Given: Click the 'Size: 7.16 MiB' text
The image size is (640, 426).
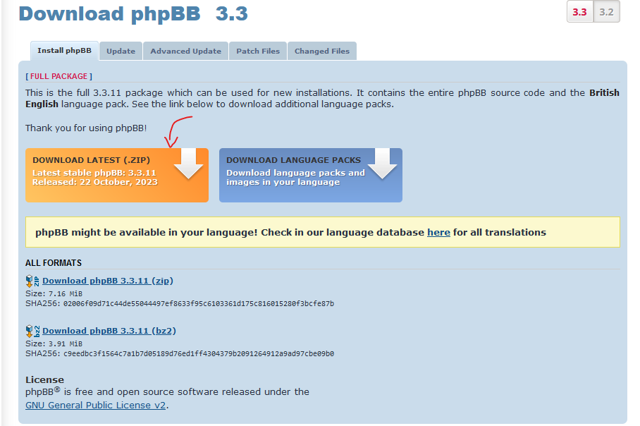Looking at the screenshot, I should tap(54, 293).
